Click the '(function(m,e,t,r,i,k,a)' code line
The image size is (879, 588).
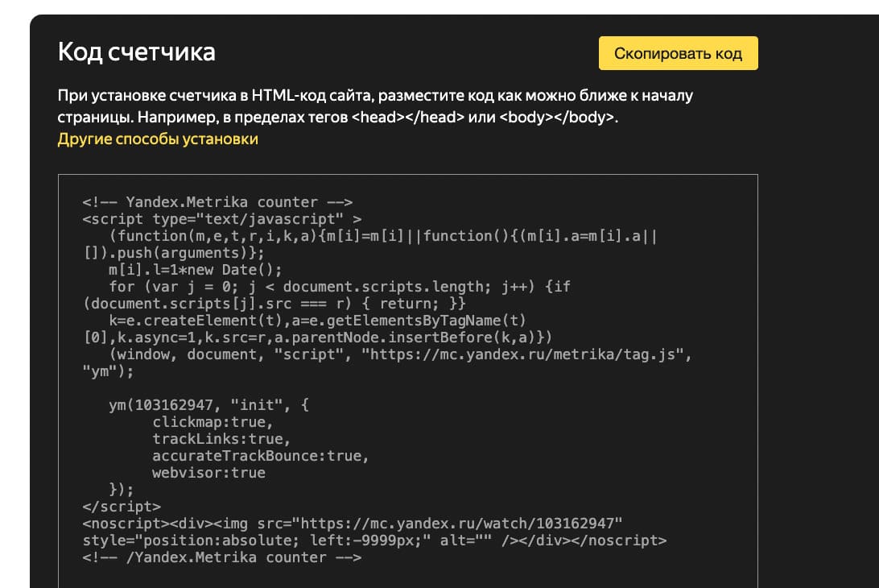point(383,236)
